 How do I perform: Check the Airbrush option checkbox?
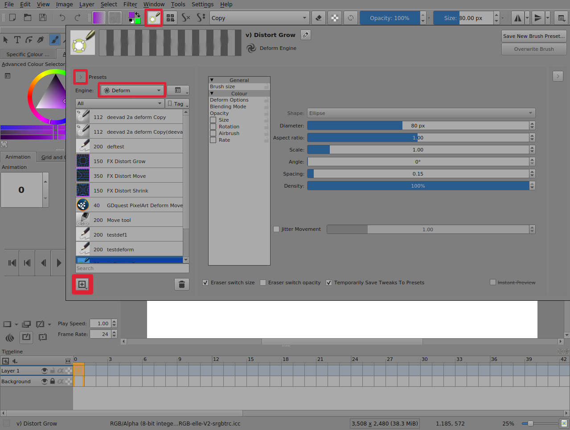click(x=213, y=133)
